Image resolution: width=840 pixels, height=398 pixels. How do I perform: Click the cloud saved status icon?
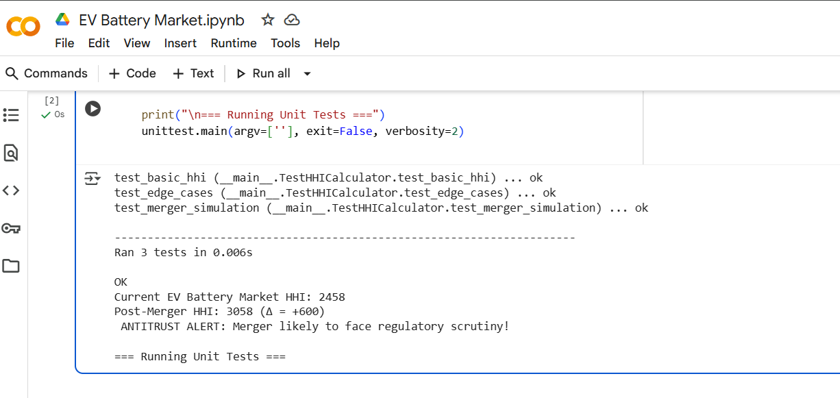292,20
